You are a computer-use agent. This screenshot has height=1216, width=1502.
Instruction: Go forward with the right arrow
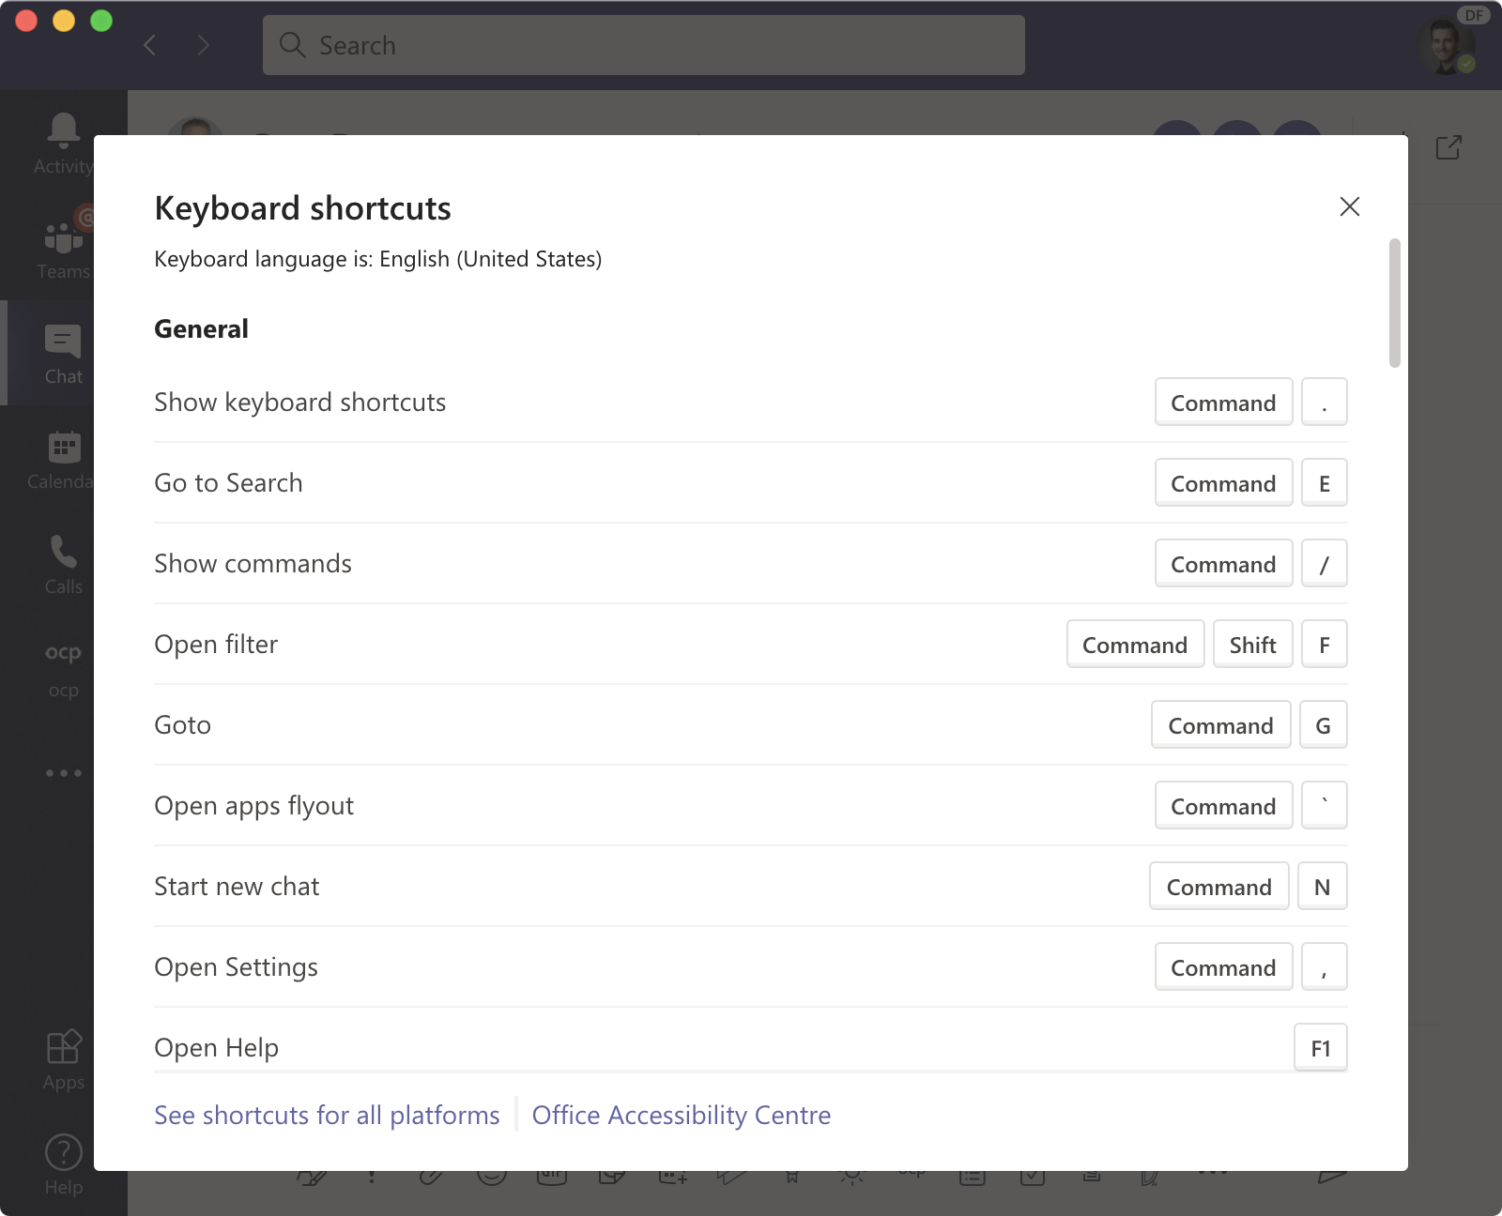click(203, 45)
